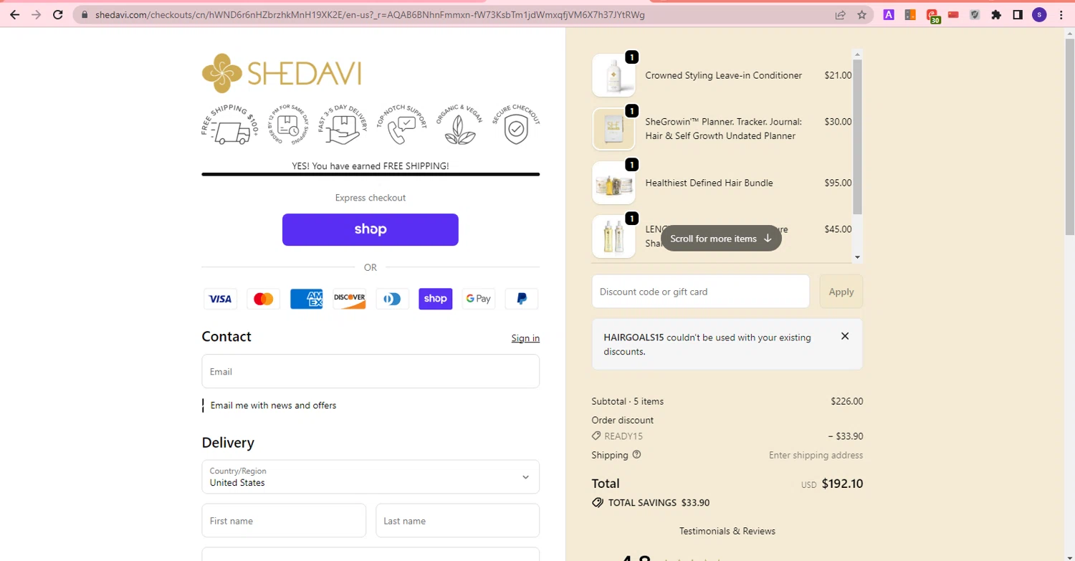1075x561 pixels.
Task: Share this page via address bar icon
Action: pos(841,14)
